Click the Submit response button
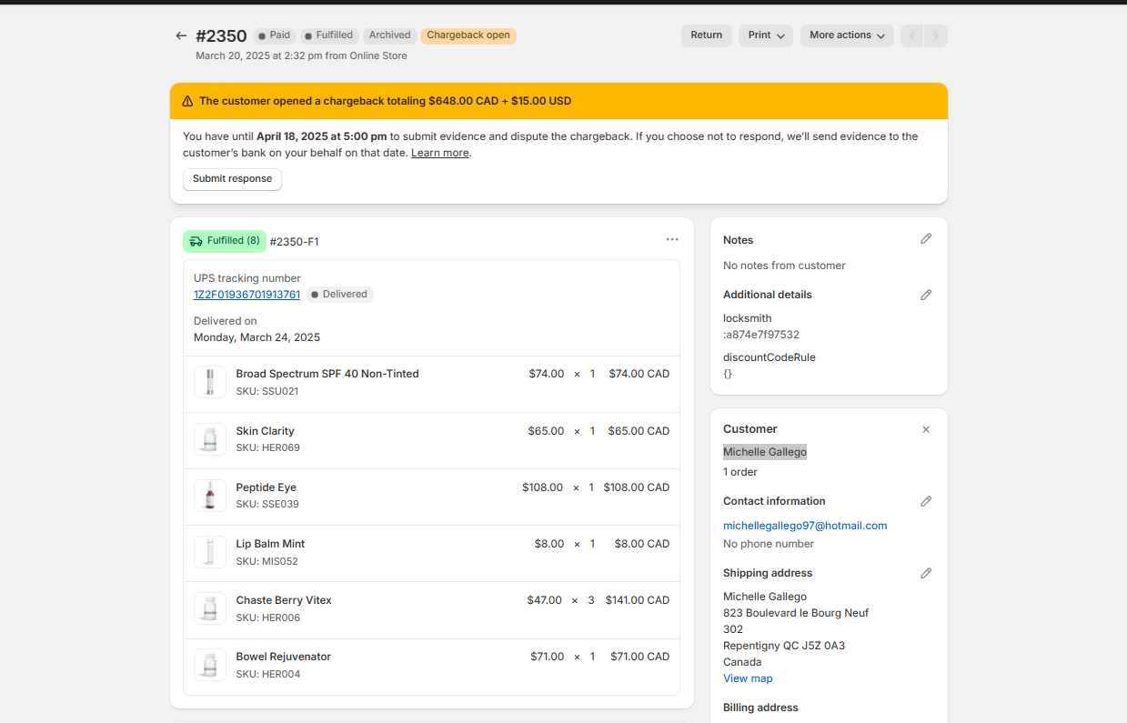This screenshot has height=723, width=1127. (x=232, y=179)
